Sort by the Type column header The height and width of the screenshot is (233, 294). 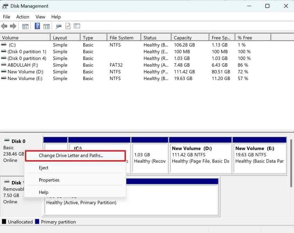pos(94,37)
